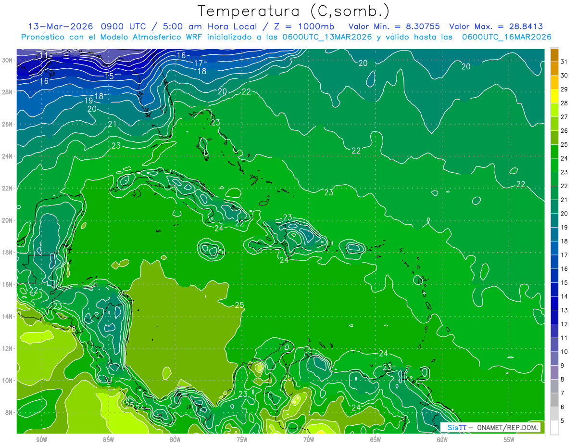
Task: Select the yellow color bar segment between 28 and 29
Action: tap(554, 96)
